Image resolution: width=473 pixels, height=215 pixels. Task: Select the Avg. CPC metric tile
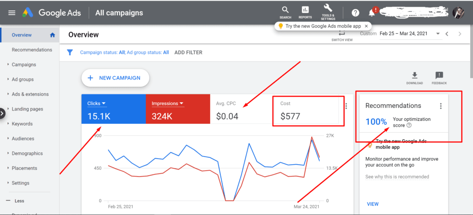pyautogui.click(x=241, y=109)
